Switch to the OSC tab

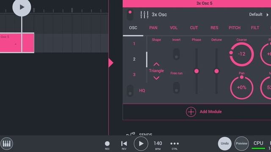click(x=133, y=28)
